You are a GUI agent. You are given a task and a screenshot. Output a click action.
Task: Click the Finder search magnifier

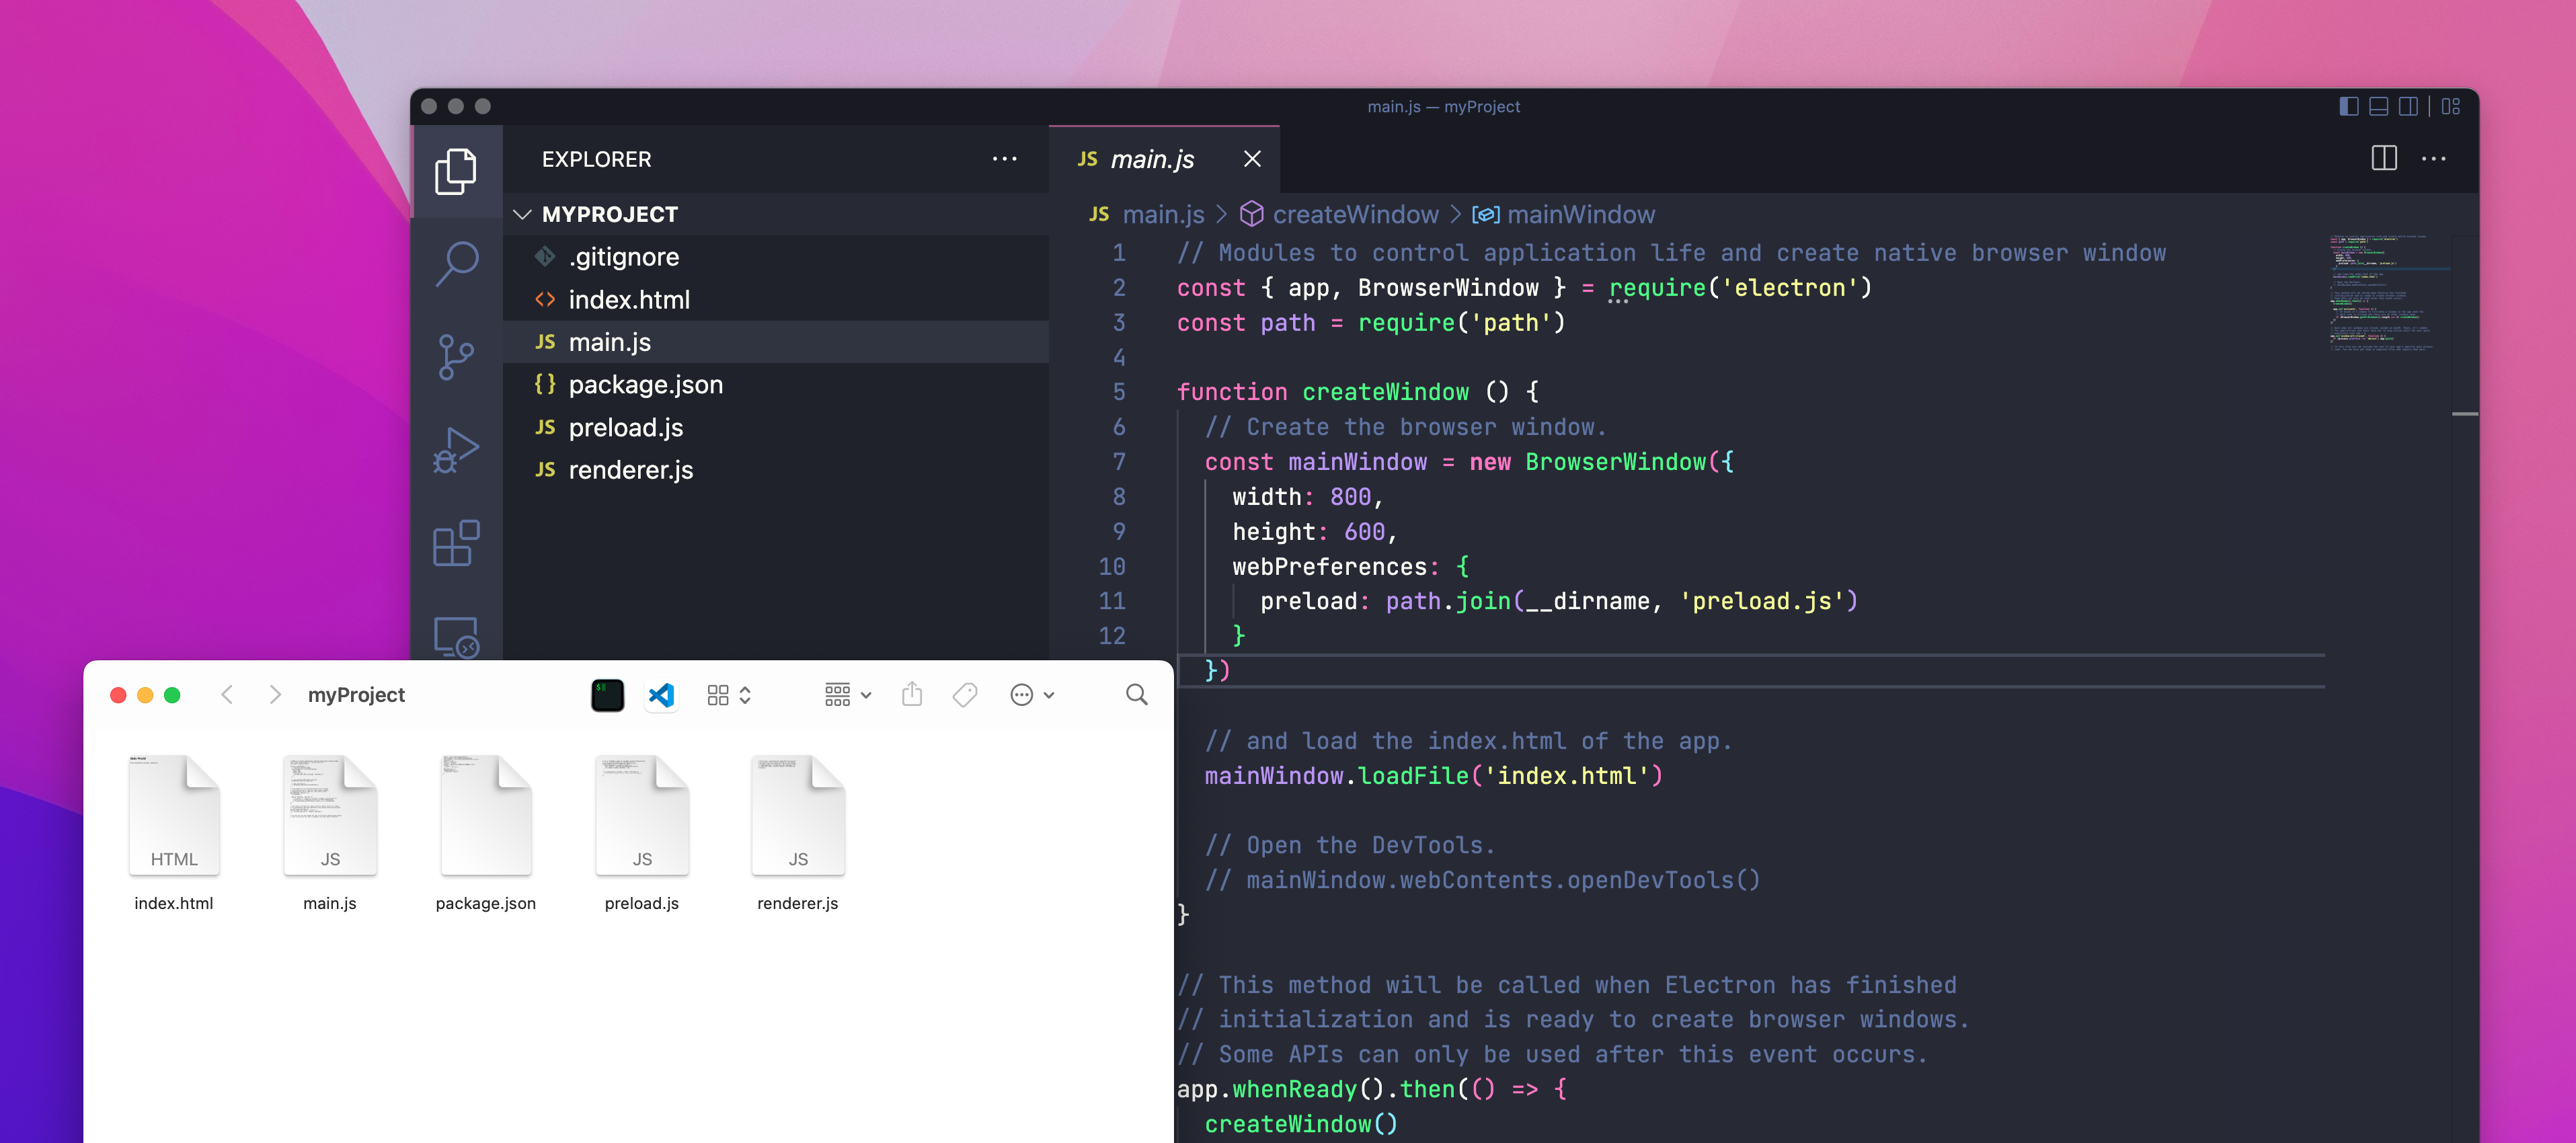[x=1137, y=695]
